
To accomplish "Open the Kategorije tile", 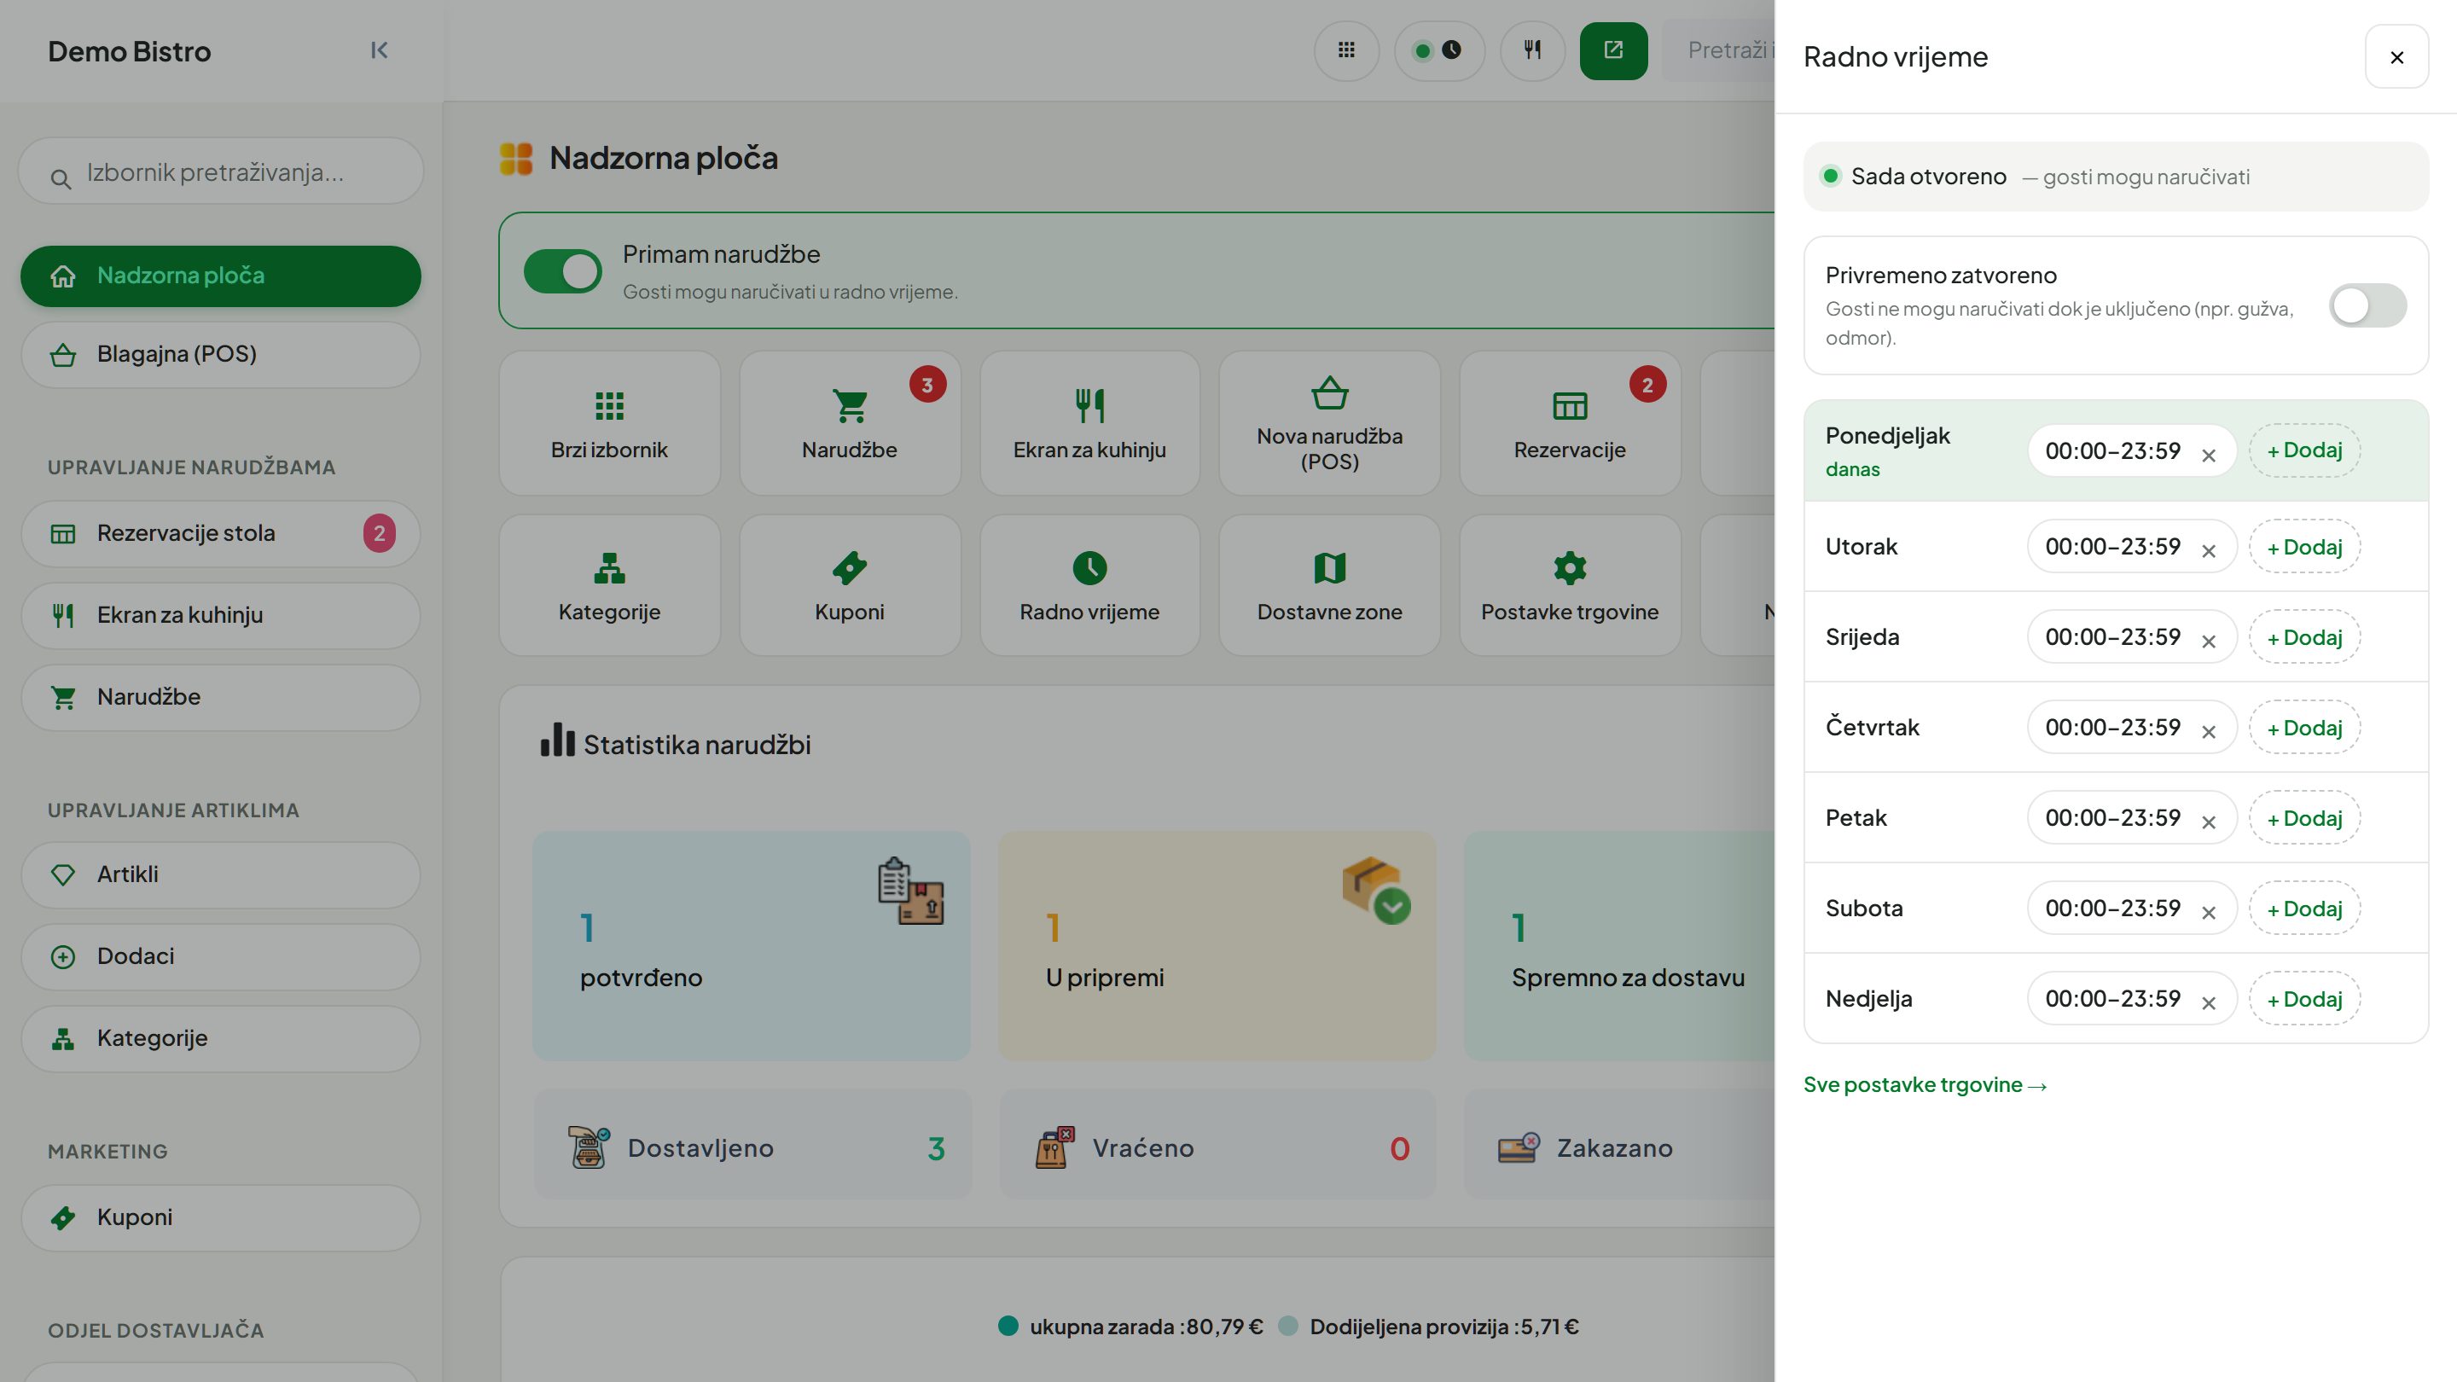I will click(x=609, y=584).
